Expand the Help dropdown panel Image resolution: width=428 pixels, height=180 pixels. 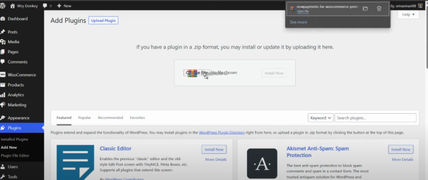point(408,15)
